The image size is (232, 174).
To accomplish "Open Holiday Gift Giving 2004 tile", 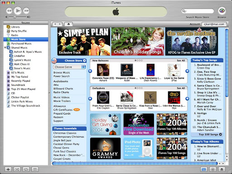I will pyautogui.click(x=106, y=124).
